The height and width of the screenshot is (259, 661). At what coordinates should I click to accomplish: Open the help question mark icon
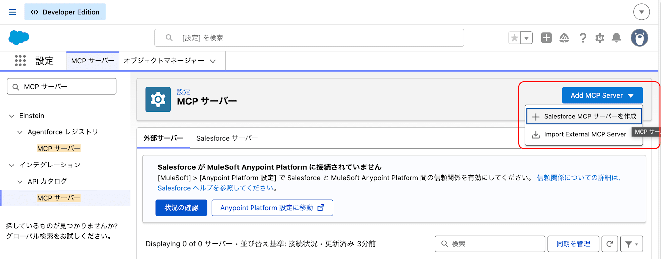(x=583, y=38)
